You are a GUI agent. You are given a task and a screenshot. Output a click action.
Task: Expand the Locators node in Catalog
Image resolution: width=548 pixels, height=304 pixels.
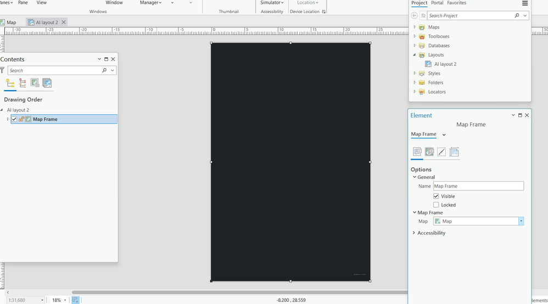pos(415,92)
